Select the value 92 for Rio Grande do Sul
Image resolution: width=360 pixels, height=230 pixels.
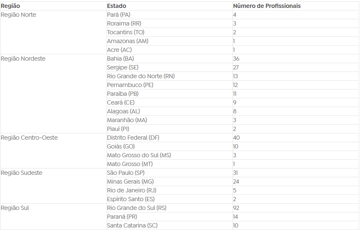pos(236,208)
